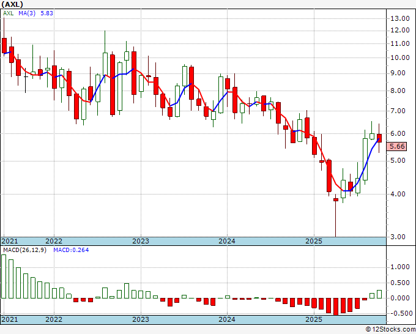
Task: Click the 5.66 current price tag
Action: point(396,146)
